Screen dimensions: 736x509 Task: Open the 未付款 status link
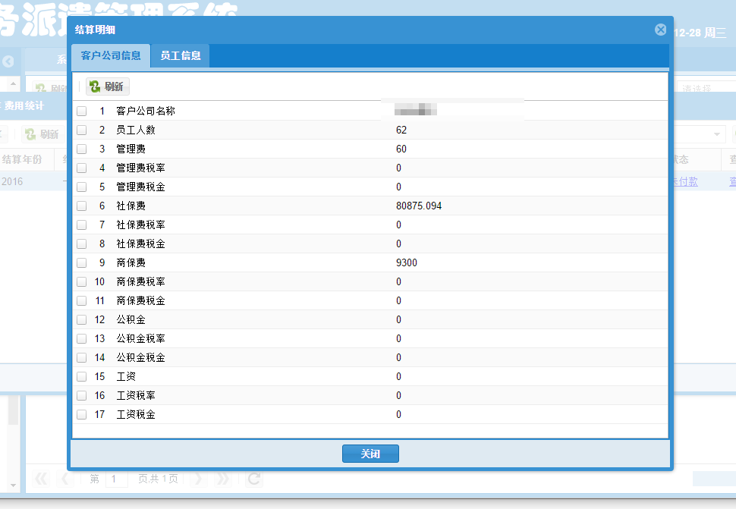coord(684,181)
